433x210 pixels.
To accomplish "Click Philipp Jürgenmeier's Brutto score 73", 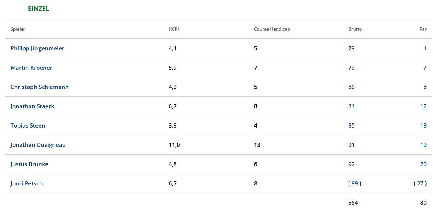I will pos(351,48).
